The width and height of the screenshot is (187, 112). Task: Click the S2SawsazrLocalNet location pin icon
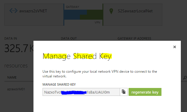111,11
